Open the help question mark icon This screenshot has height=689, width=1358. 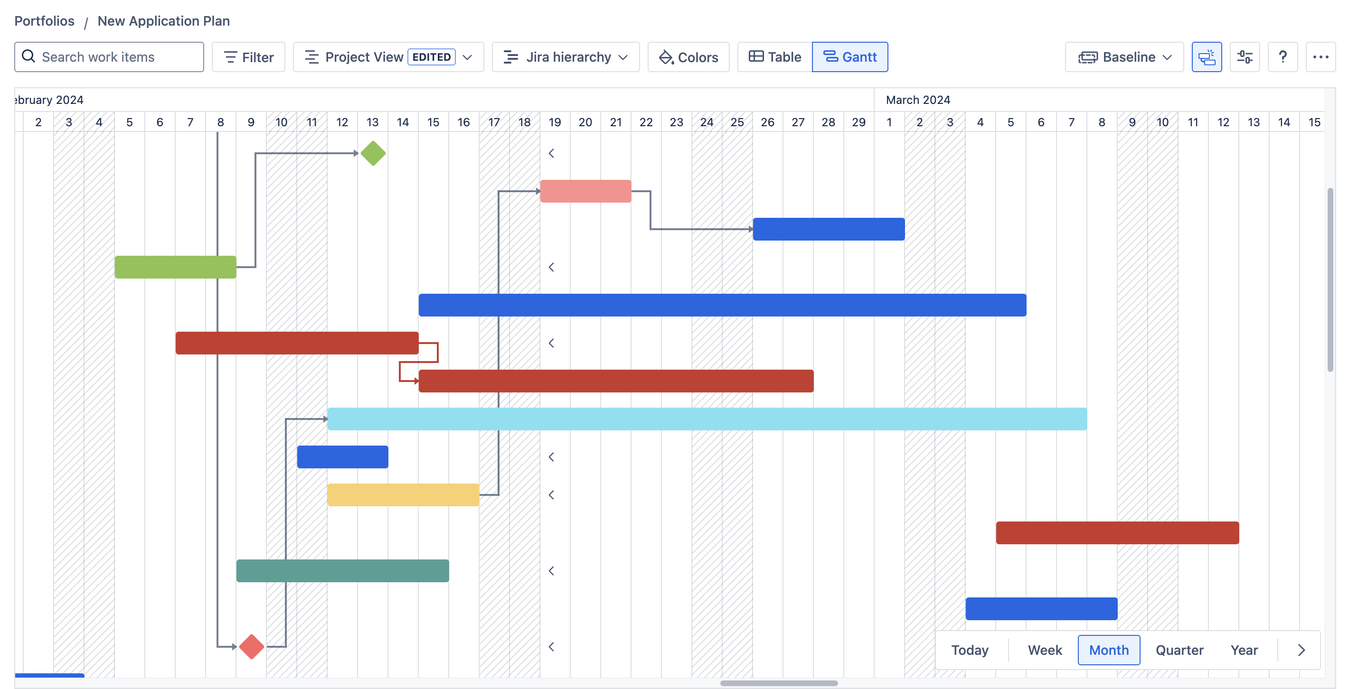click(1282, 57)
